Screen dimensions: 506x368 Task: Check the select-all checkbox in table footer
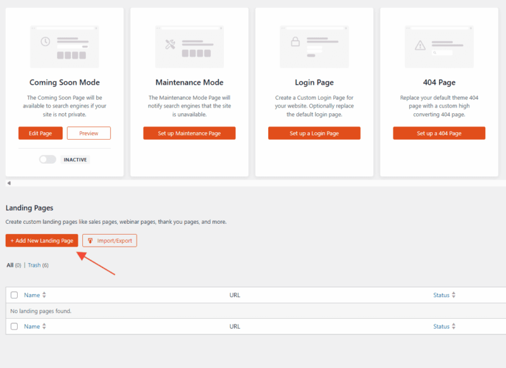pos(15,327)
